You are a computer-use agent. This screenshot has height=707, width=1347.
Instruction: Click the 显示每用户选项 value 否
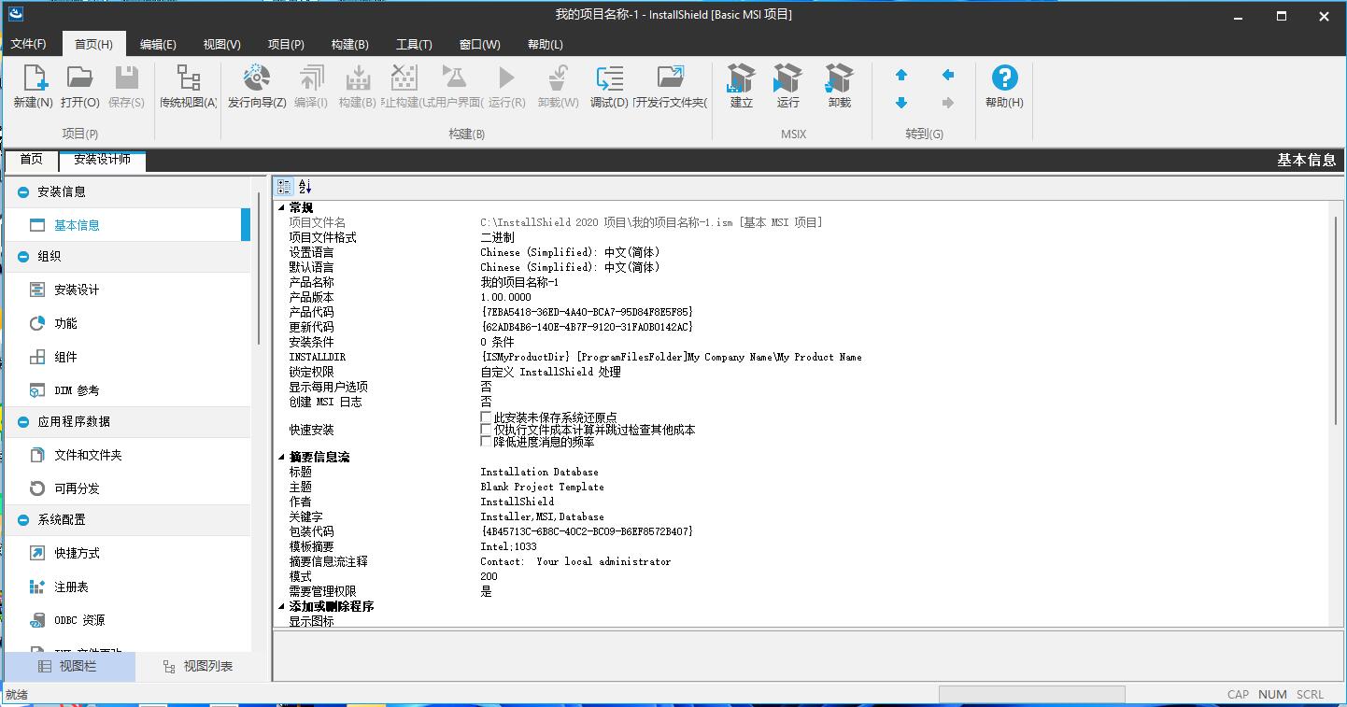(x=486, y=387)
